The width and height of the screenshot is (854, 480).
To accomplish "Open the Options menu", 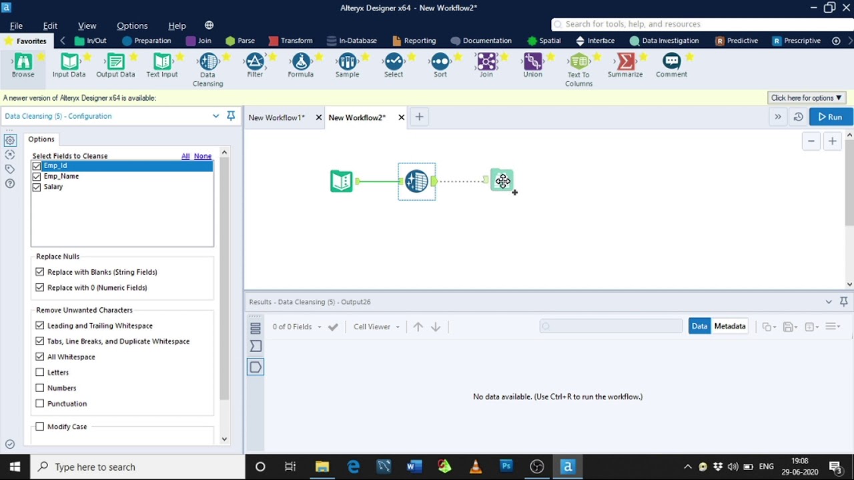I will point(132,25).
